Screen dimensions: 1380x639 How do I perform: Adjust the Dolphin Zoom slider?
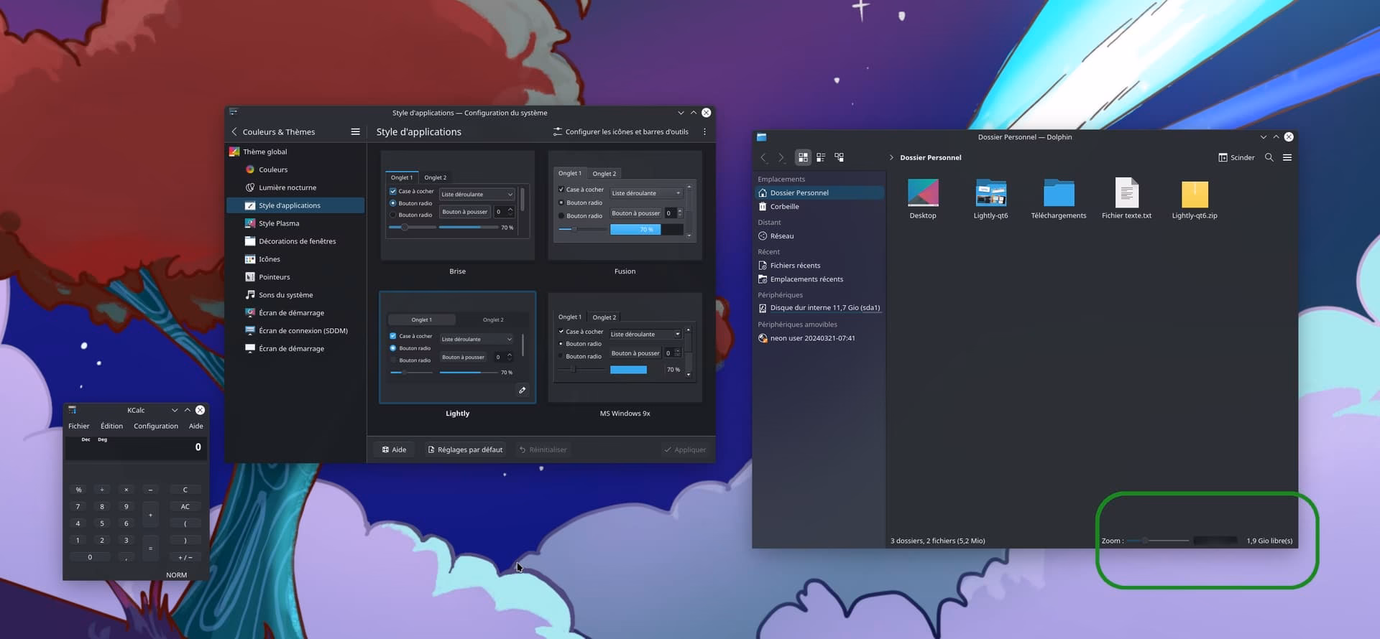1157,541
